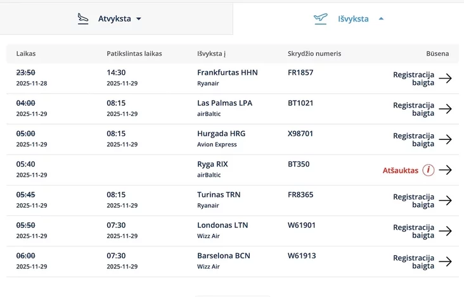Expand the Atvyksta dropdown caret
Viewport: 464px width, 297px height.
coord(139,19)
